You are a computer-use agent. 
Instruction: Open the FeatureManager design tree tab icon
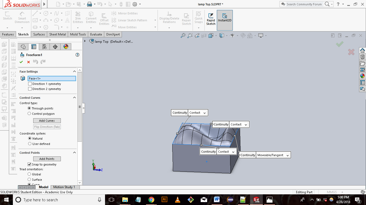[23, 47]
